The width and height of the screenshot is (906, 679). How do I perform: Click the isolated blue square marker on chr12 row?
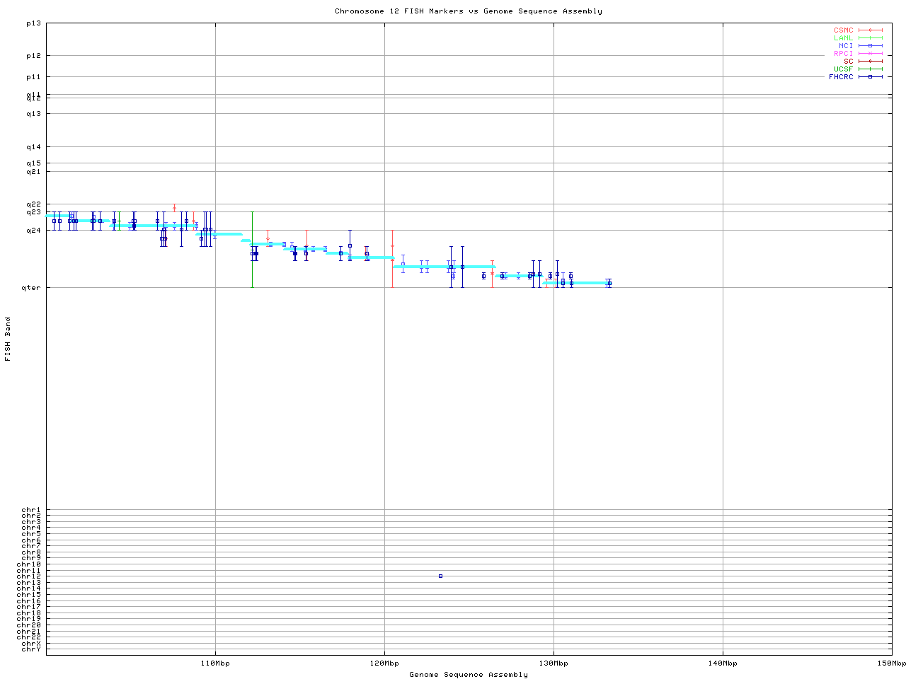[x=440, y=576]
